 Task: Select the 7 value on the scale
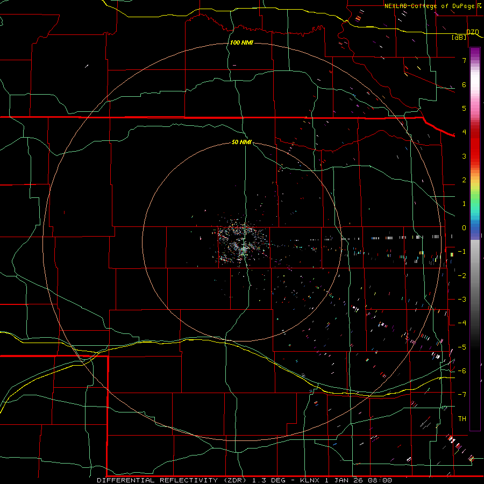(464, 60)
